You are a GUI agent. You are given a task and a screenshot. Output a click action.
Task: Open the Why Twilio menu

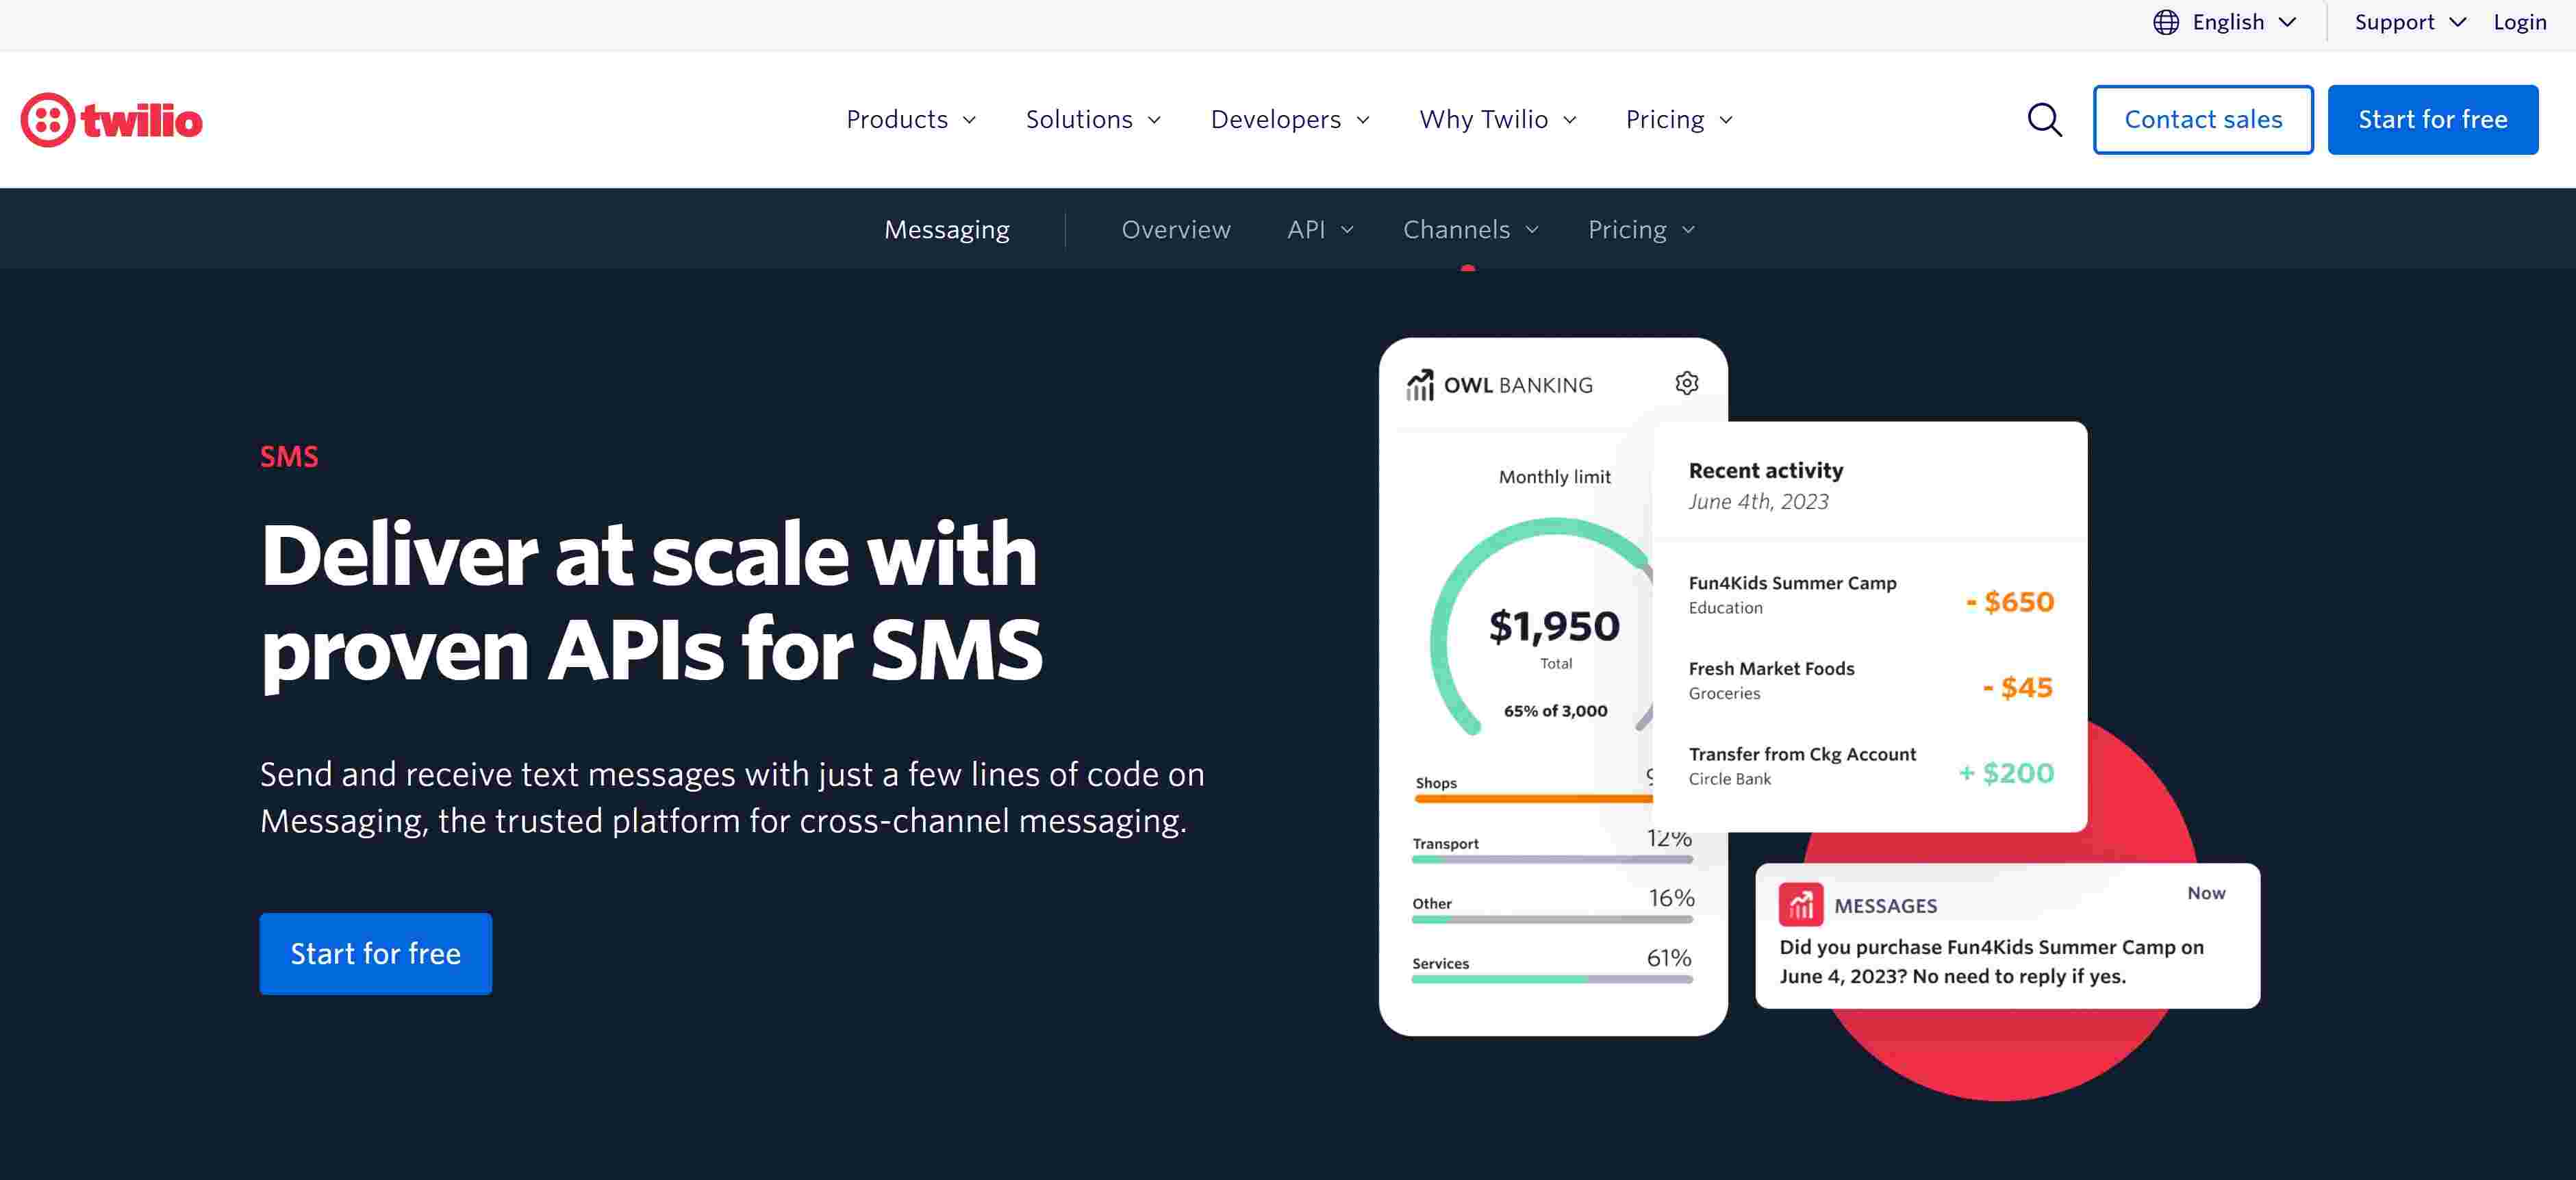click(x=1498, y=120)
